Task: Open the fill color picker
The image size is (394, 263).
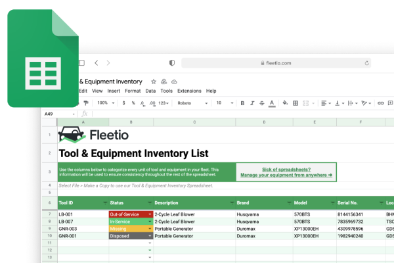Action: 285,103
